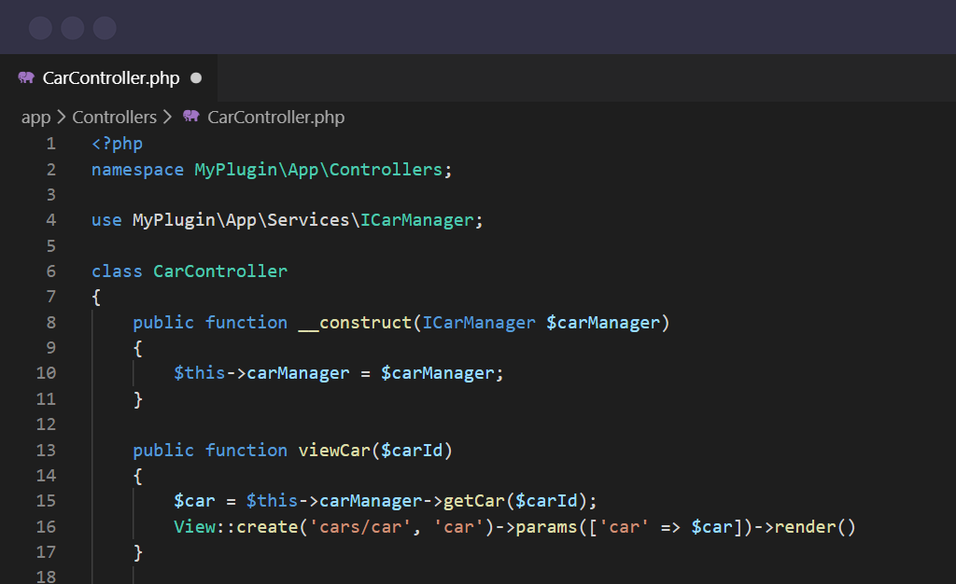Screen dimensions: 956x584
Task: Click line number 13 in the gutter
Action: point(46,451)
